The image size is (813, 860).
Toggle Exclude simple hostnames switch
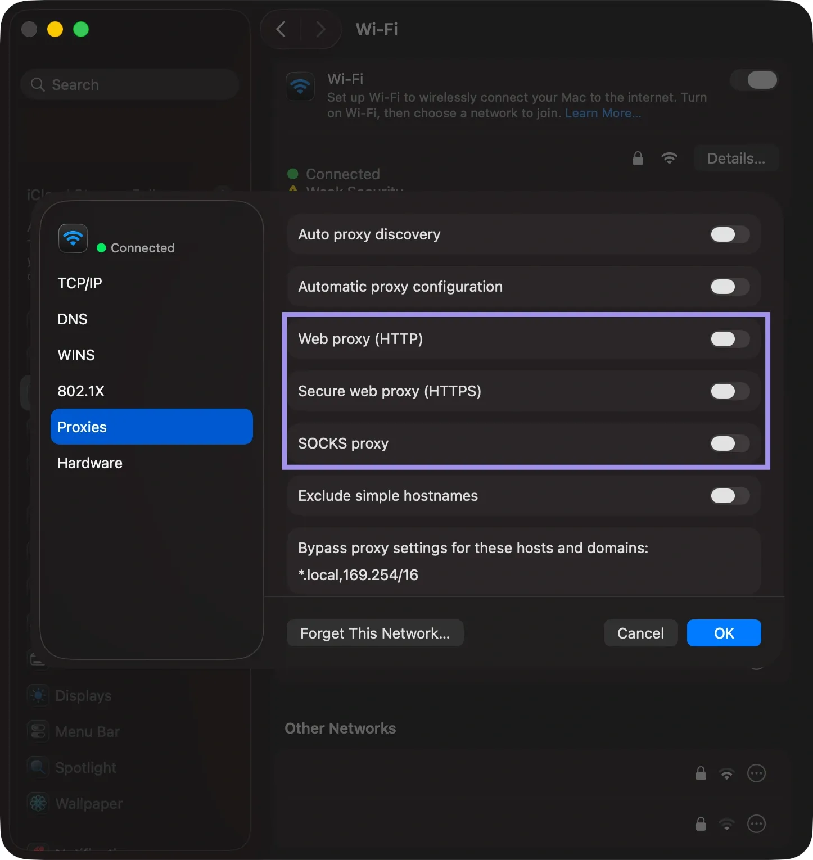pyautogui.click(x=729, y=496)
